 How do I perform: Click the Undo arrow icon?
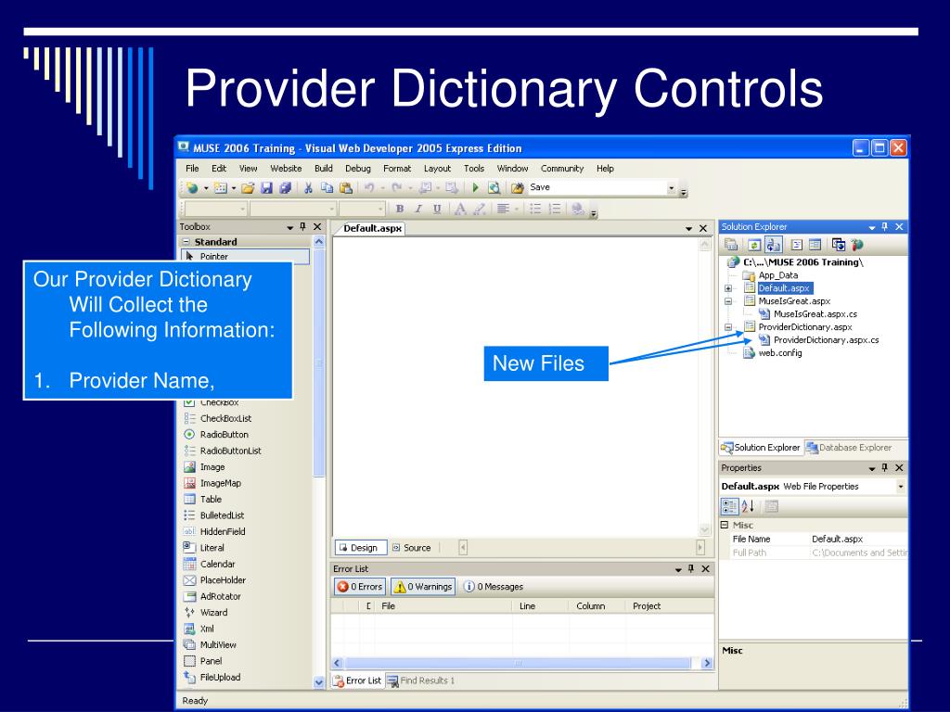369,188
